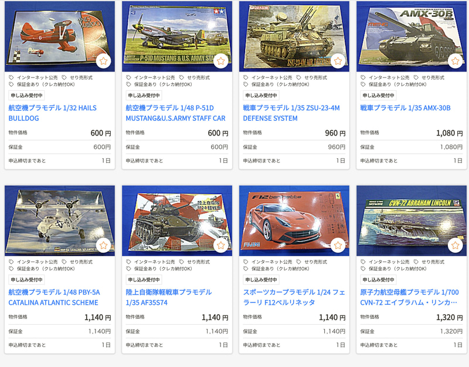Favorite the HAILS BULLDOG listing via star icon

coord(104,61)
